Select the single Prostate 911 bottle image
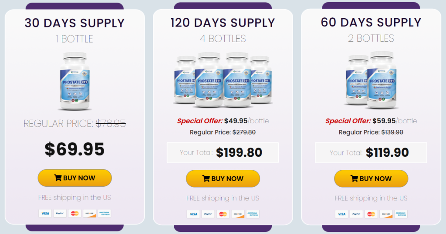446x234 pixels. [x=75, y=81]
